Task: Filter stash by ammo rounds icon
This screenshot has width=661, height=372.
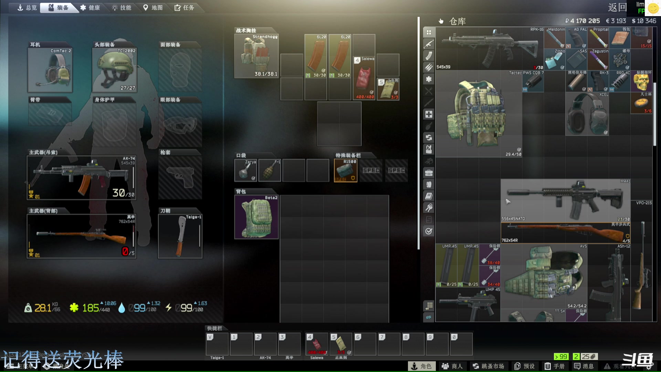Action: [429, 68]
